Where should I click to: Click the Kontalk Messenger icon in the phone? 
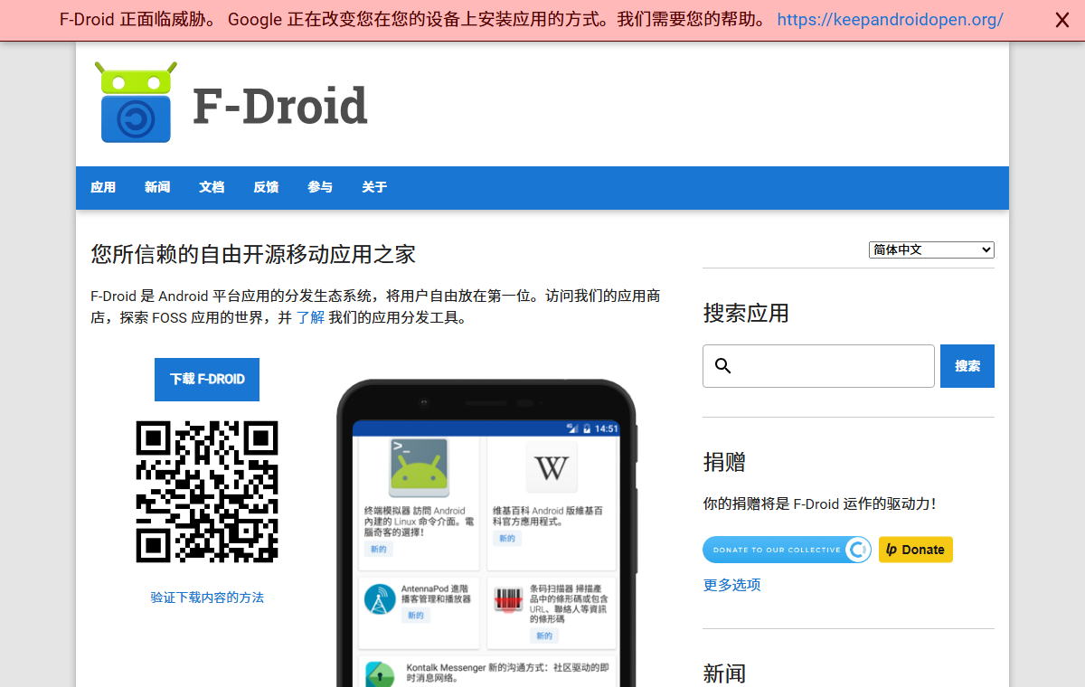[x=380, y=674]
